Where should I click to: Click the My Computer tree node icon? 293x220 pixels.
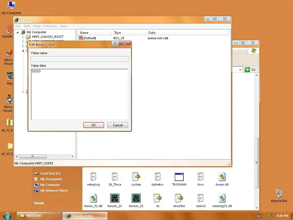click(x=23, y=32)
